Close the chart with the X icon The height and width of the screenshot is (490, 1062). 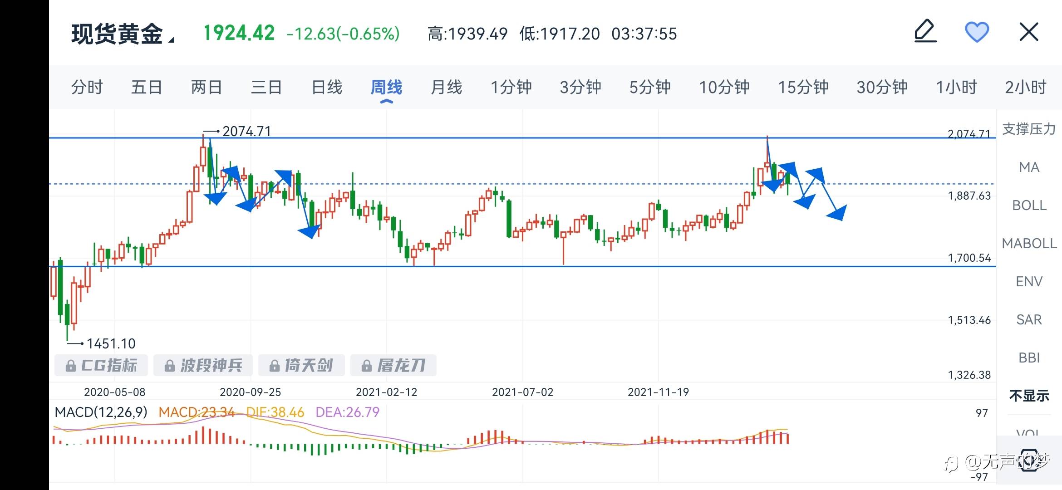1028,32
